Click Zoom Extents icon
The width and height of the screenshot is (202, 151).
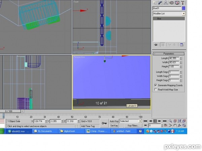pos(179,121)
